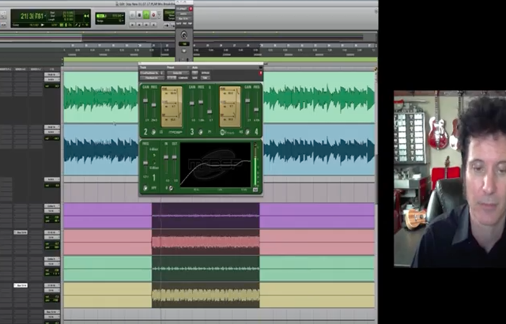Click the green value field below the floating window knob

pyautogui.click(x=184, y=43)
